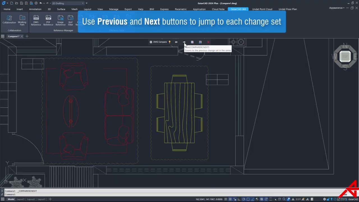The image size is (359, 202).
Task: Select the Undet Floor Plan tab
Action: pyautogui.click(x=288, y=9)
